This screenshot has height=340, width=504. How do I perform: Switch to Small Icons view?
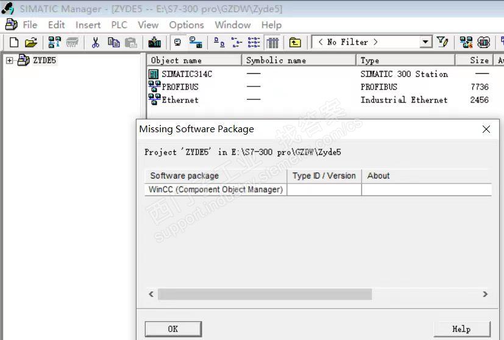[237, 42]
